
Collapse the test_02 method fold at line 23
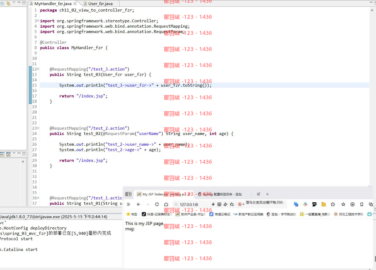pyautogui.click(x=38, y=128)
